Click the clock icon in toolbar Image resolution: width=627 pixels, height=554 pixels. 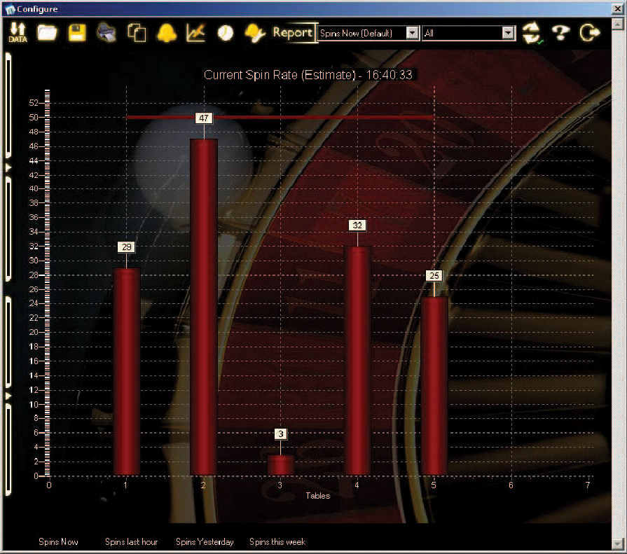[x=225, y=33]
